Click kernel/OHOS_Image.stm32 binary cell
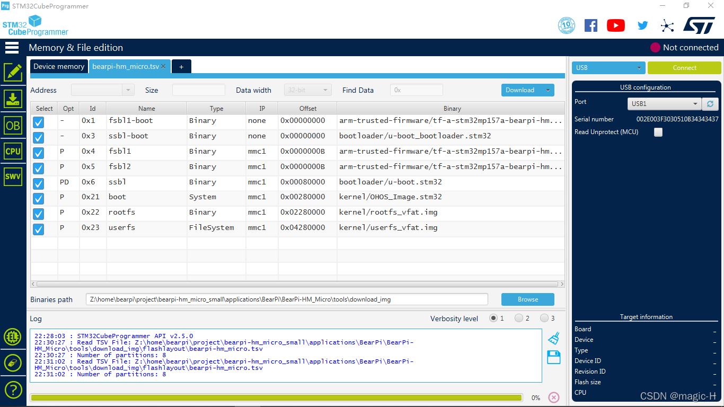The width and height of the screenshot is (724, 407). (391, 197)
